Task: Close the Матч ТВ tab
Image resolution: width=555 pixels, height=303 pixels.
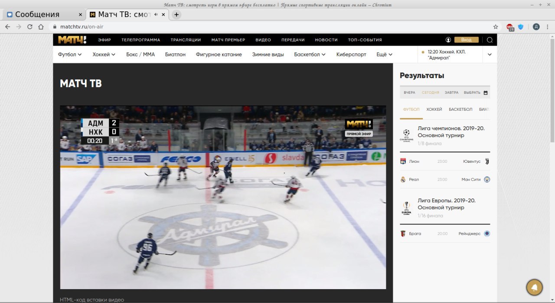Action: tap(163, 14)
